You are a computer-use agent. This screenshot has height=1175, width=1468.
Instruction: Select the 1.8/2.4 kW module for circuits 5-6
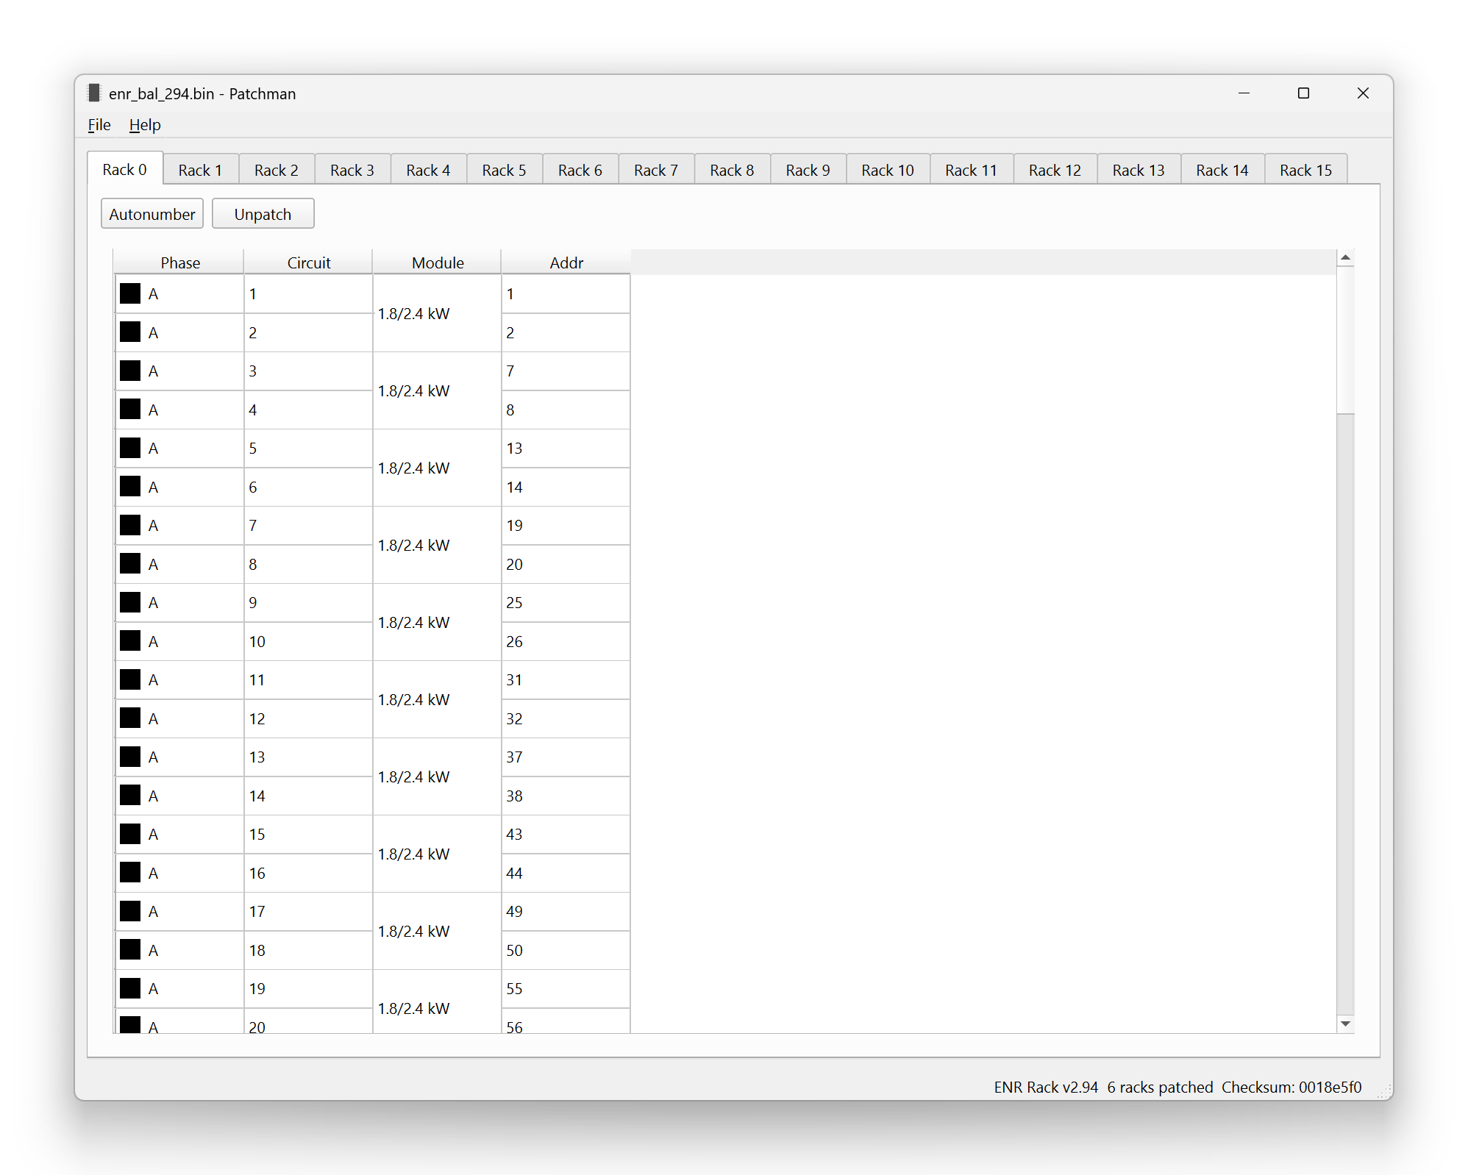pos(437,468)
